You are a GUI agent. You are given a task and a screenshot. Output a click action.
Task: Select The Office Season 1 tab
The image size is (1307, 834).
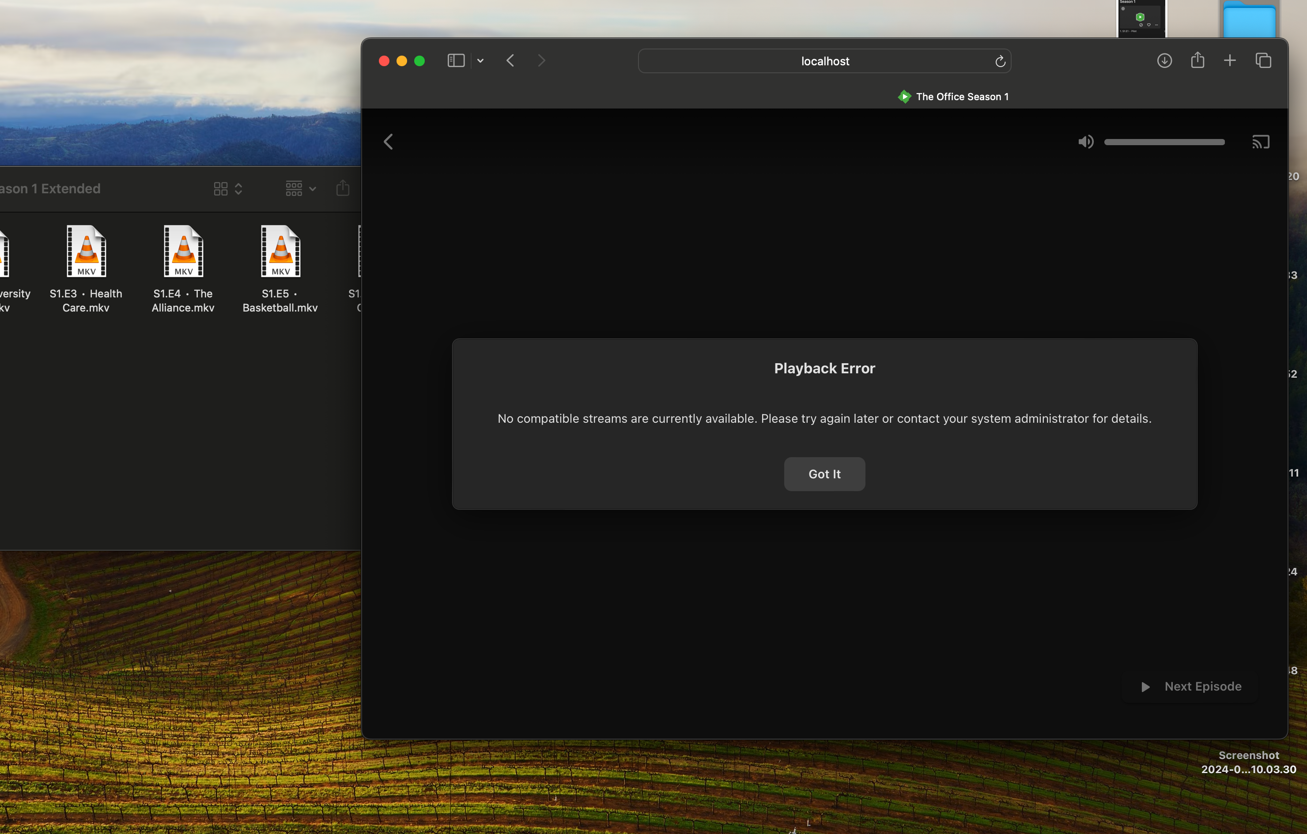pyautogui.click(x=953, y=97)
